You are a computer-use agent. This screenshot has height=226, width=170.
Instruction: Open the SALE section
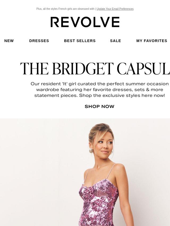coord(116,41)
